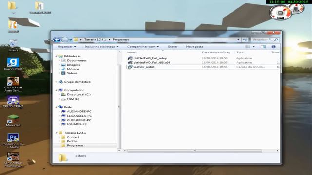Image resolution: width=312 pixels, height=175 pixels.
Task: Refresh the folder with the refresh button
Action: 245,40
